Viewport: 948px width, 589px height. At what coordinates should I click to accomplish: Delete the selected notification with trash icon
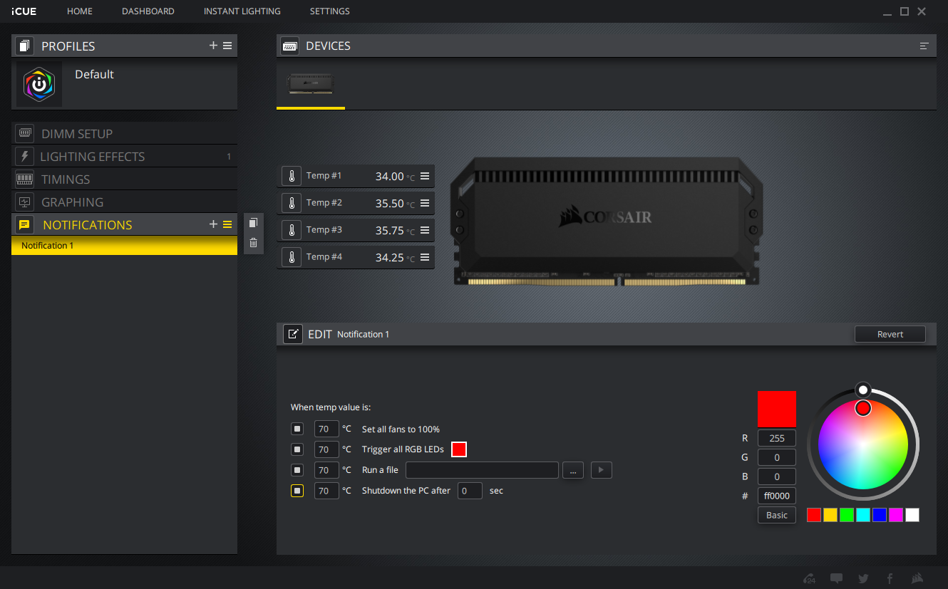253,243
